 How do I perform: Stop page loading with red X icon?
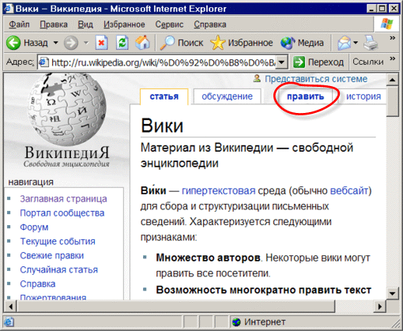coord(101,43)
